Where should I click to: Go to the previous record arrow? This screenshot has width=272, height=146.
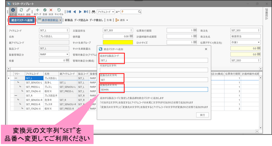click(x=75, y=12)
